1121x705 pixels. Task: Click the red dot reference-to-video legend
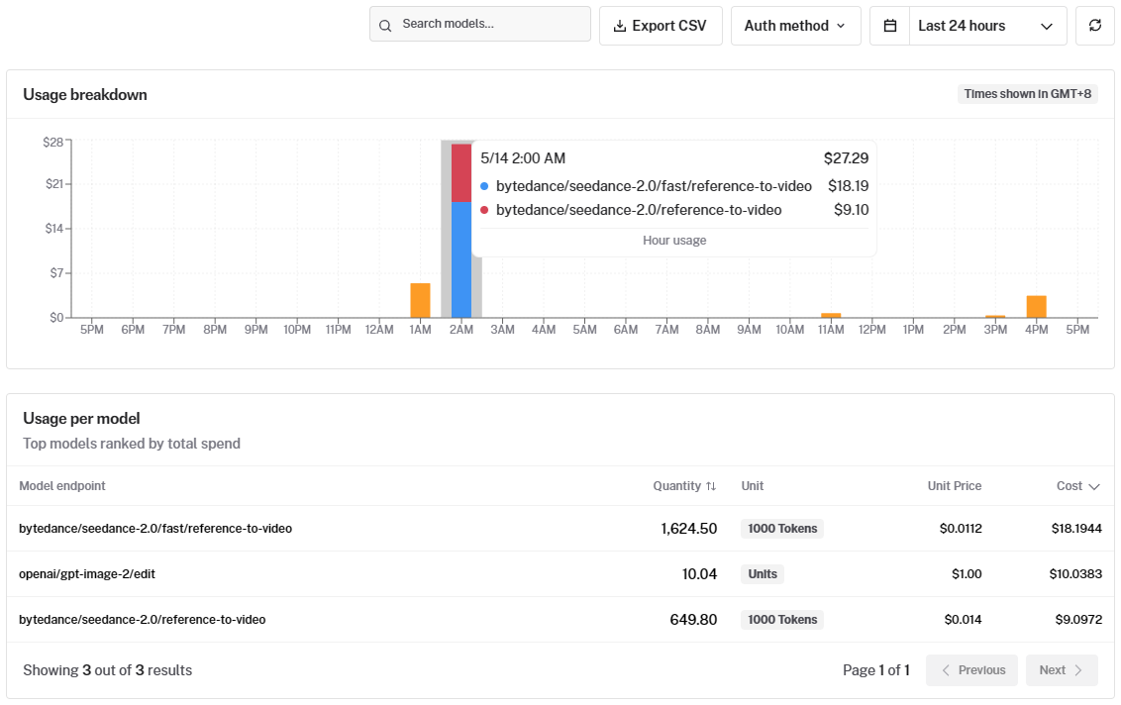click(x=484, y=210)
